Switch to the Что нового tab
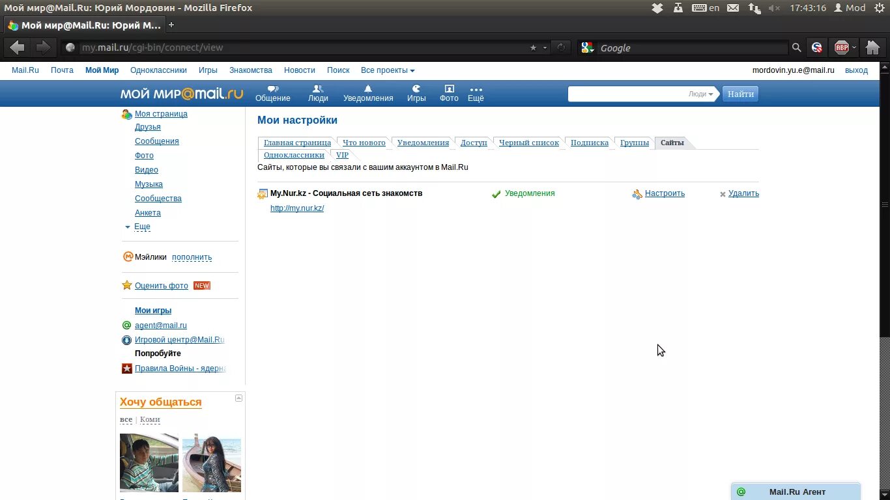The width and height of the screenshot is (890, 500). tap(364, 143)
